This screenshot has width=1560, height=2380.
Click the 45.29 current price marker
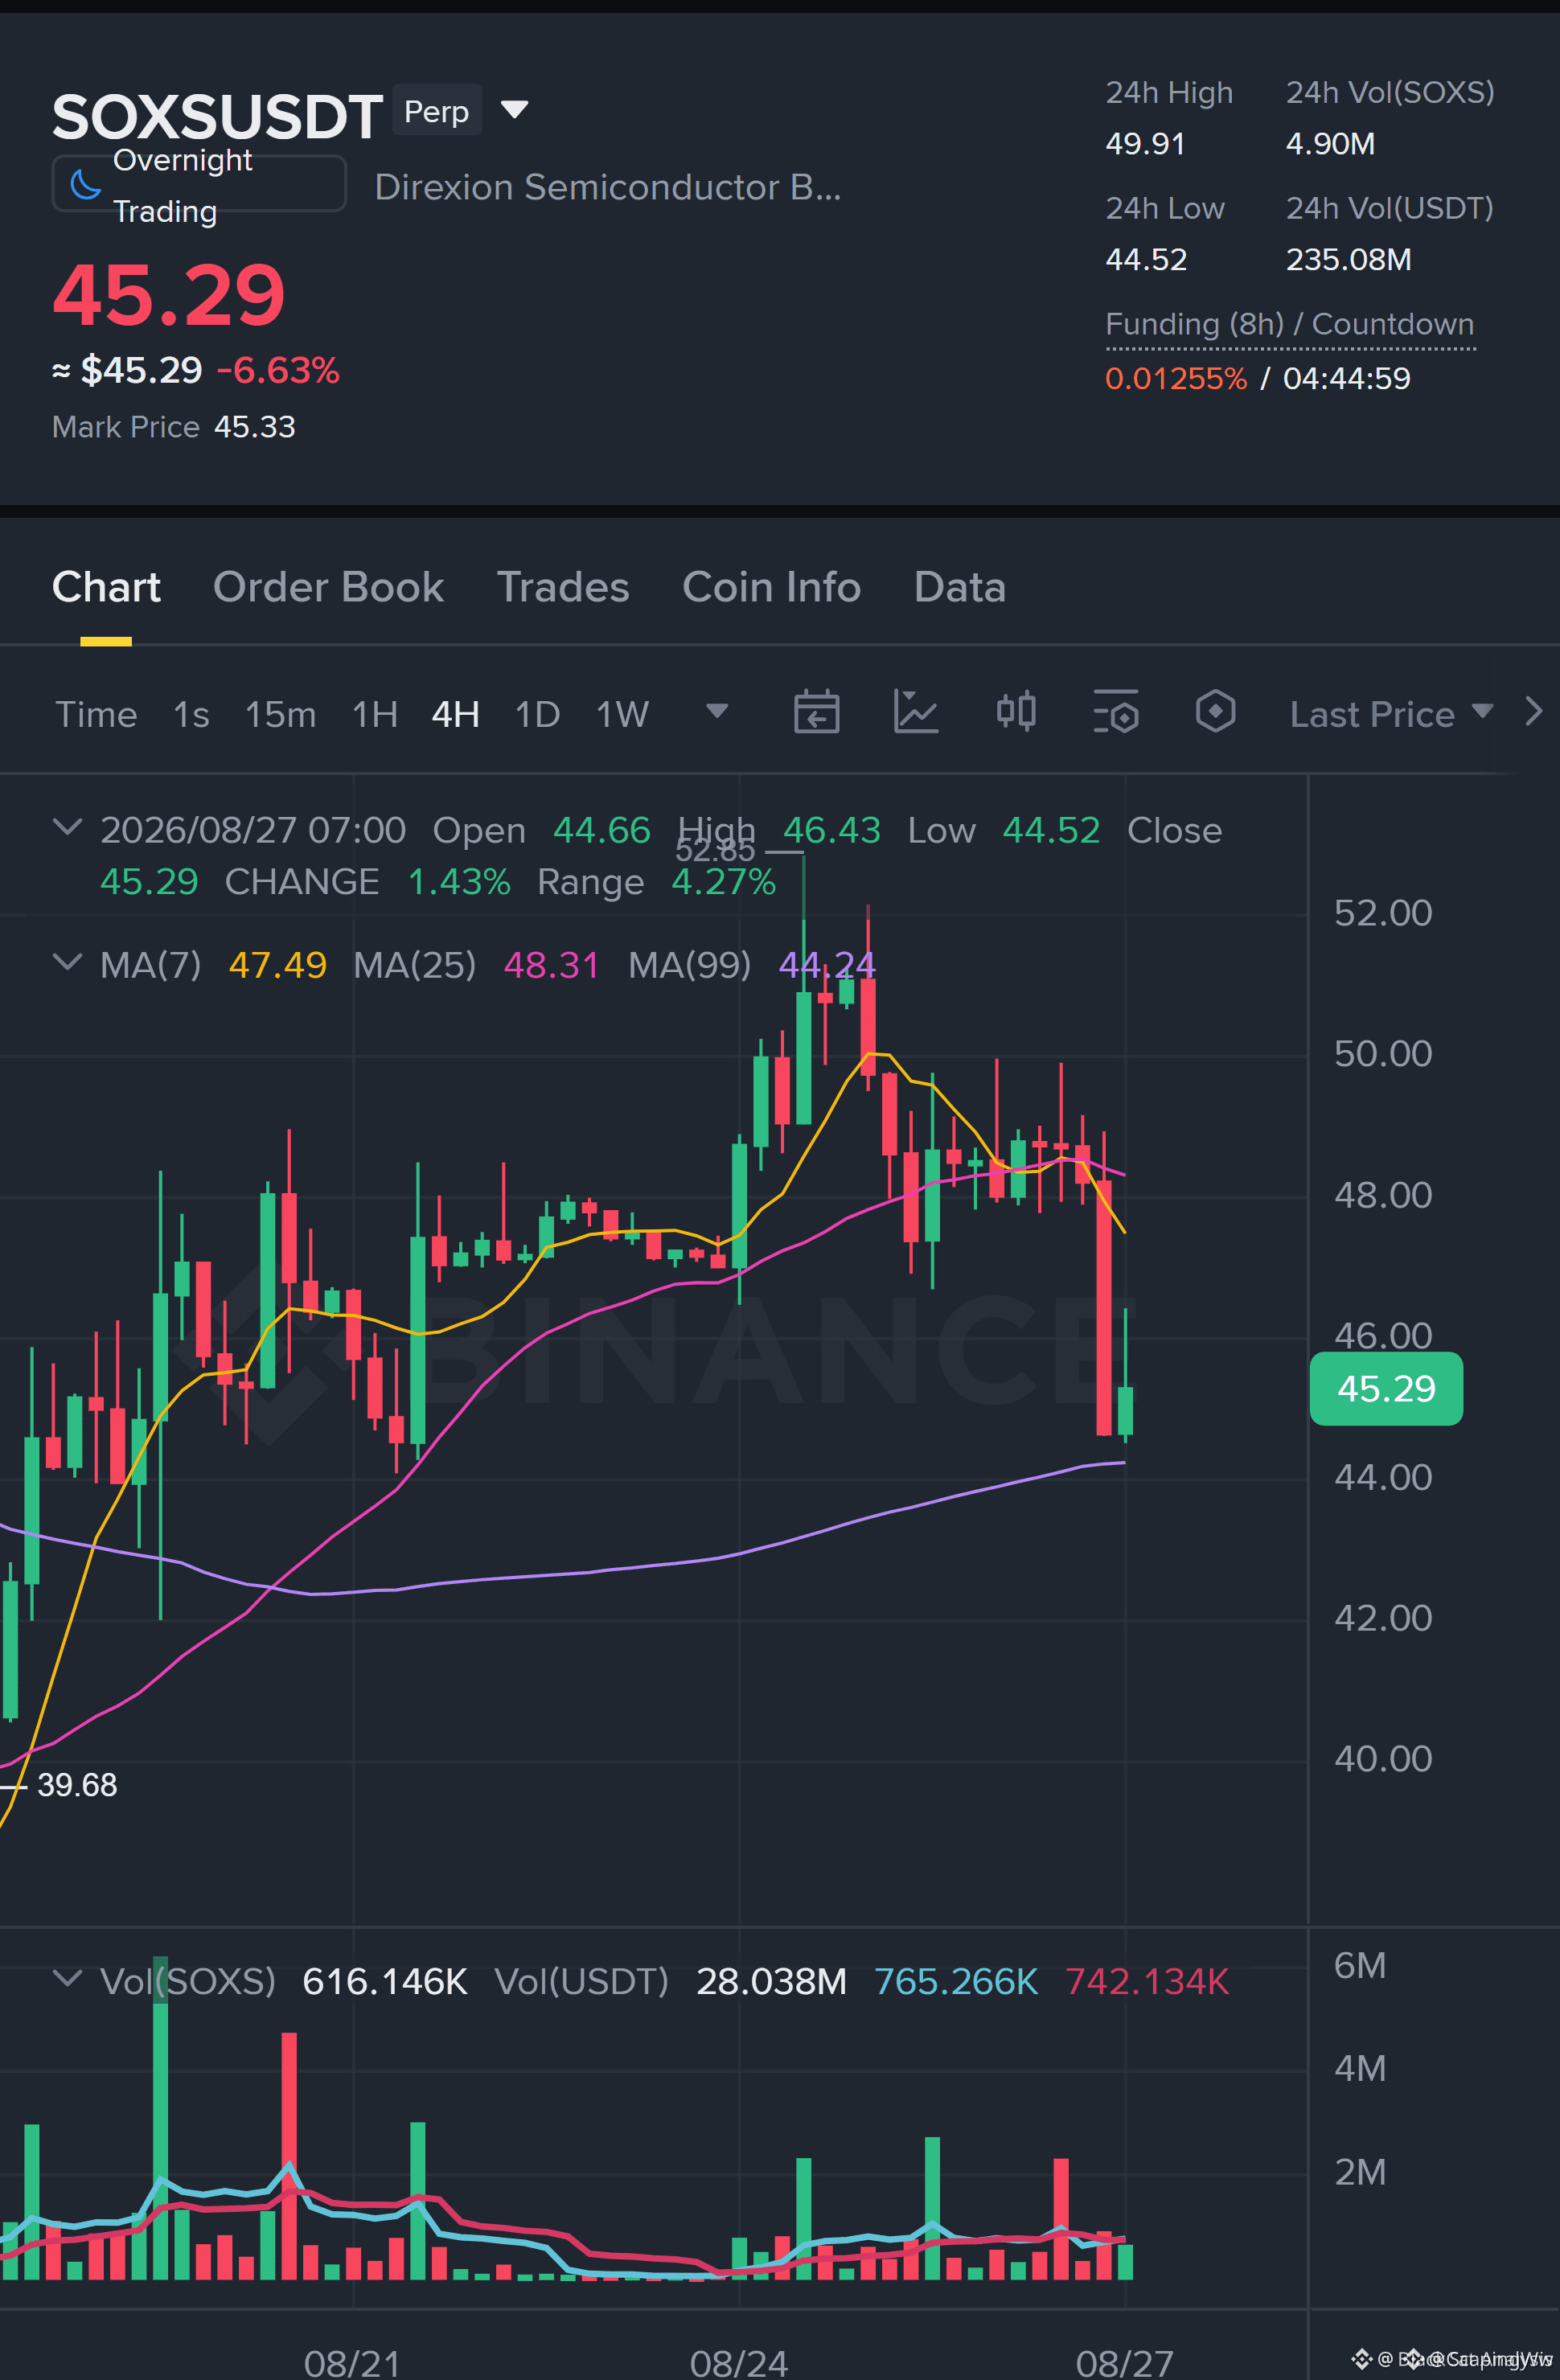coord(1386,1388)
